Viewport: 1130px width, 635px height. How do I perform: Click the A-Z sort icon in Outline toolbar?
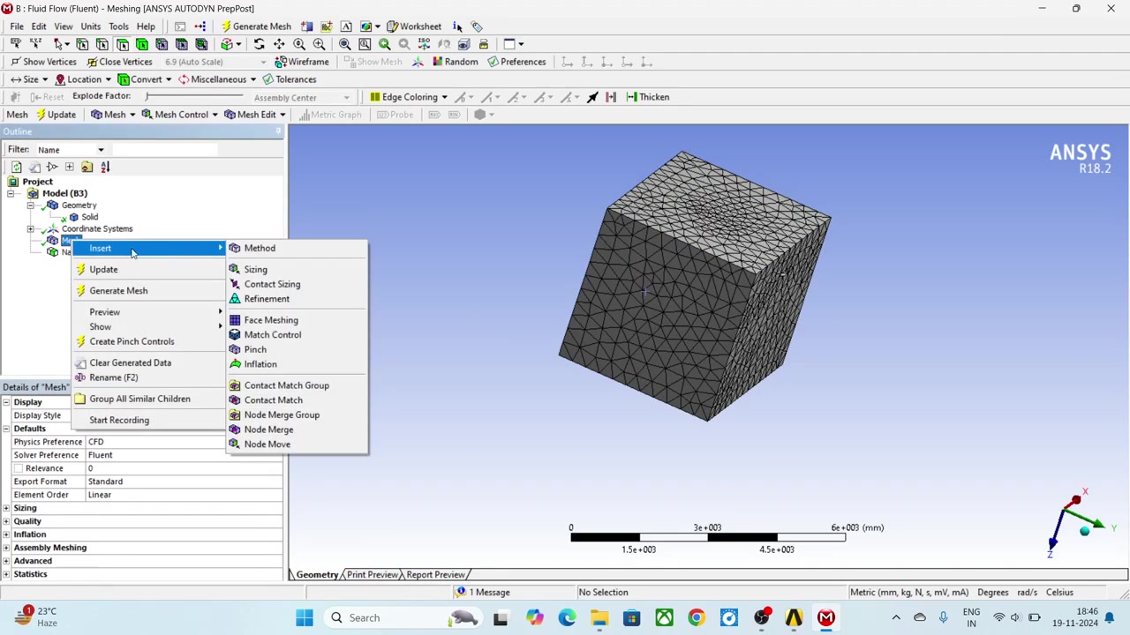[x=105, y=167]
